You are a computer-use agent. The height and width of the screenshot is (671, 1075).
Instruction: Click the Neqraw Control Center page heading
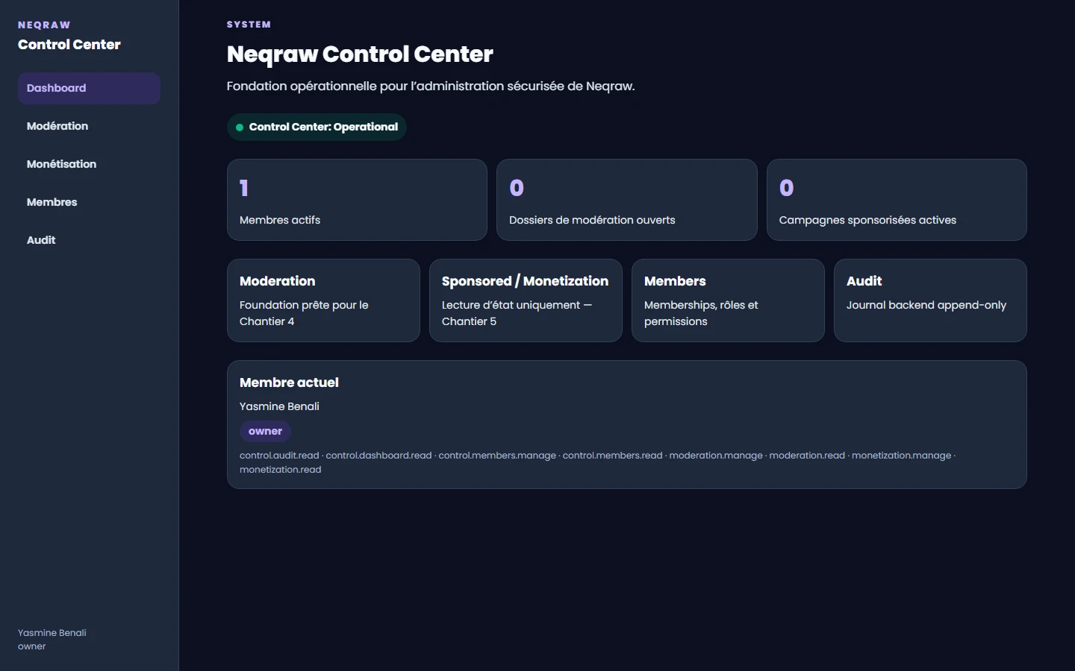point(360,54)
